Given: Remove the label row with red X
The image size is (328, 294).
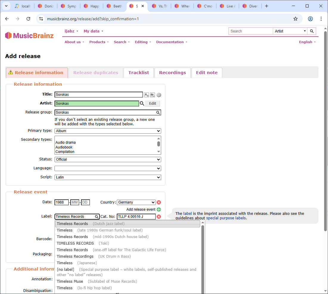Looking at the screenshot, I should click(x=159, y=216).
